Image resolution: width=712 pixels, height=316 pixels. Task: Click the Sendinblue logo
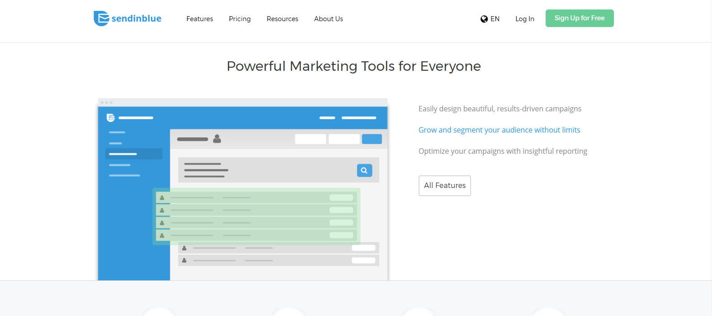(127, 18)
